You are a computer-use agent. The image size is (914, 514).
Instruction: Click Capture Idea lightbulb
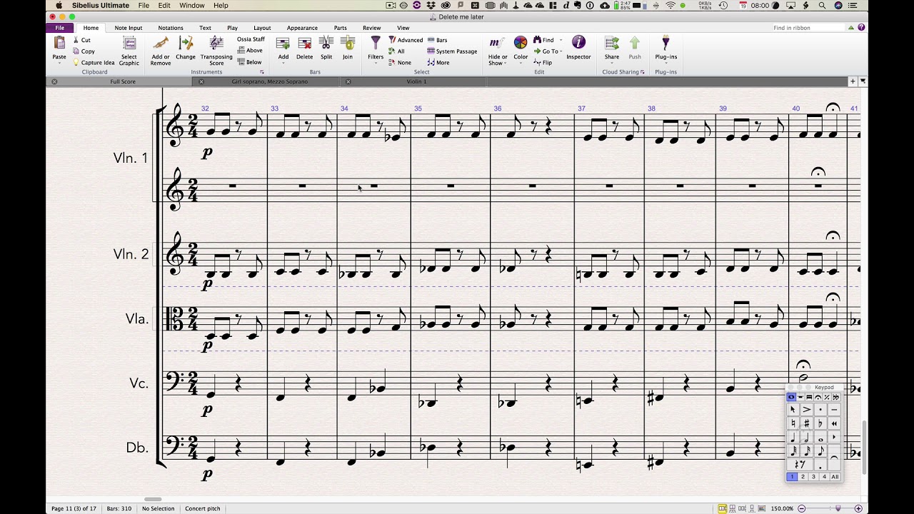(76, 63)
